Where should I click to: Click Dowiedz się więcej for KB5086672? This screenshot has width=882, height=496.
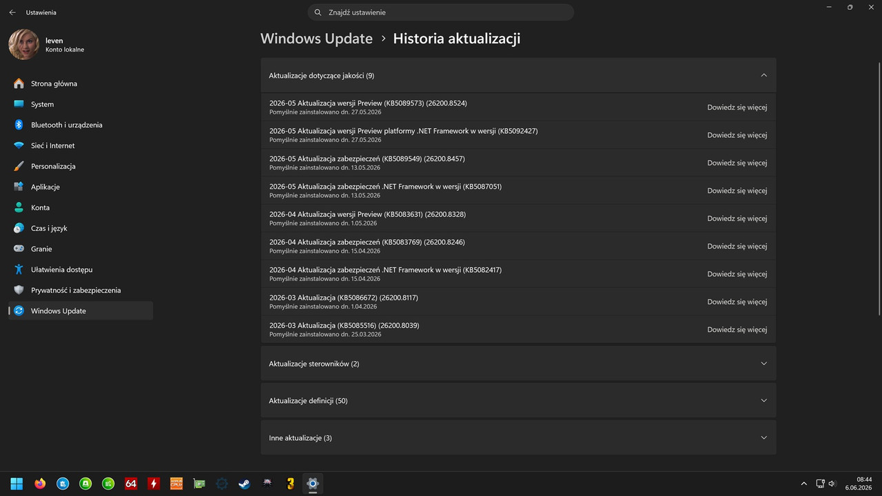tap(737, 302)
